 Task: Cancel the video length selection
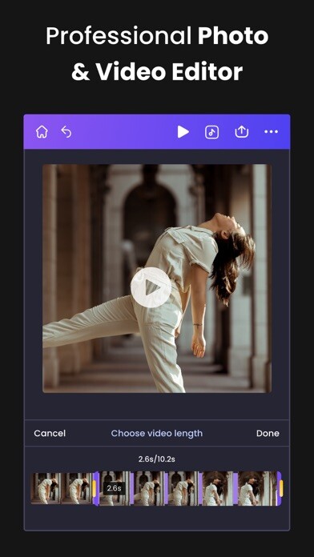tap(50, 434)
